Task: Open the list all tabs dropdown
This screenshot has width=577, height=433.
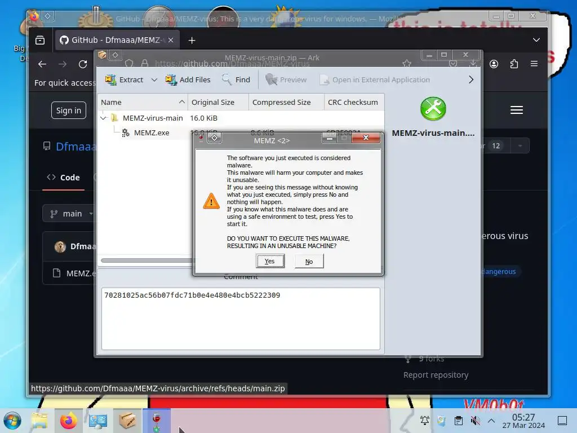Action: tap(536, 40)
